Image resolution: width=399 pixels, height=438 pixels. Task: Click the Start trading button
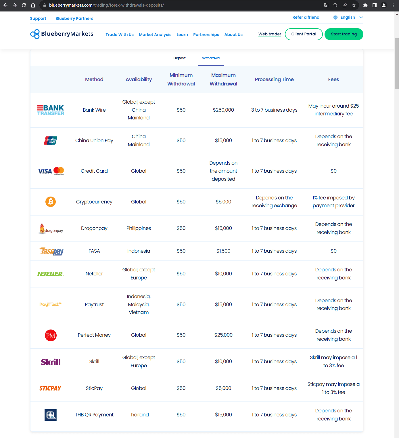tap(344, 34)
